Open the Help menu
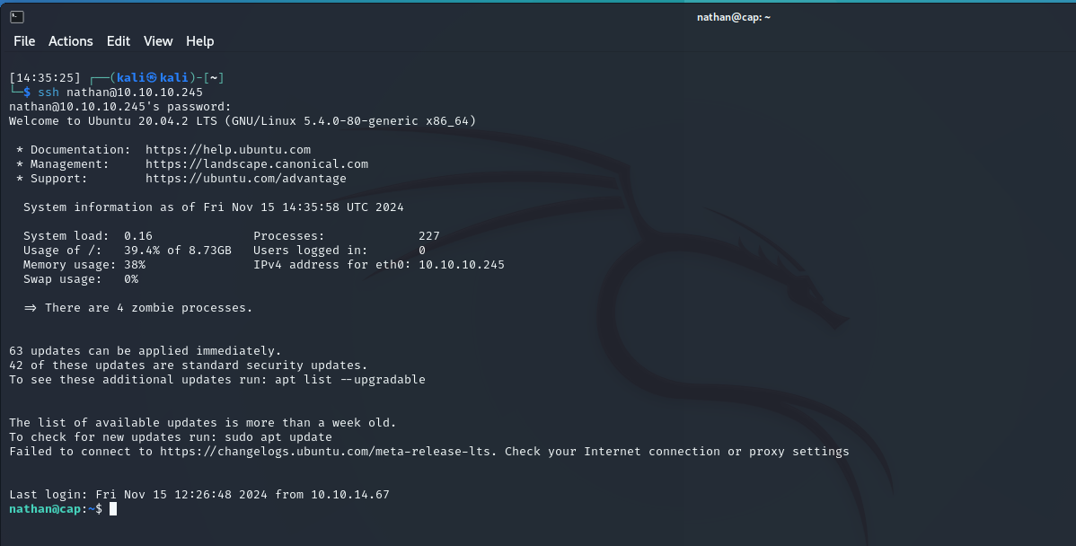This screenshot has width=1076, height=546. pyautogui.click(x=199, y=41)
